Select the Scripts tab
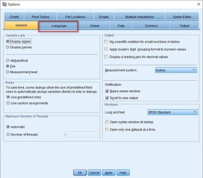This screenshot has height=178, width=203. coord(104,17)
